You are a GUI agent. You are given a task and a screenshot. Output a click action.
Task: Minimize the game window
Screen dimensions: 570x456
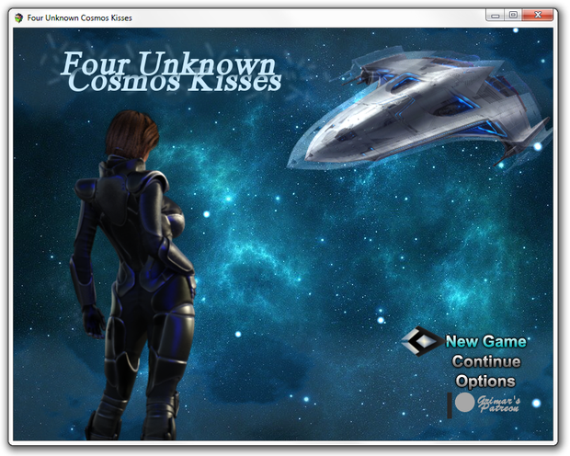pyautogui.click(x=496, y=16)
